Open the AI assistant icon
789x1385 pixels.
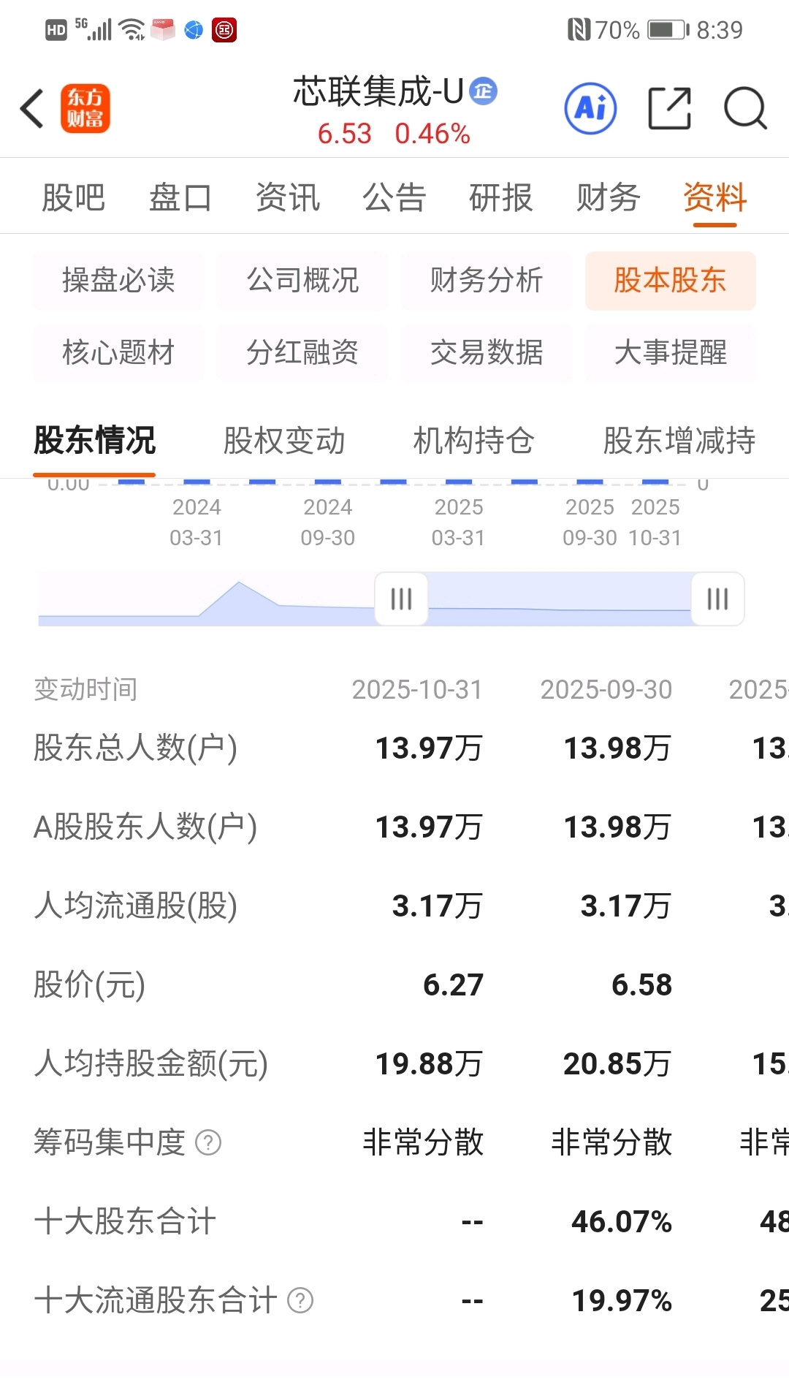[x=590, y=108]
